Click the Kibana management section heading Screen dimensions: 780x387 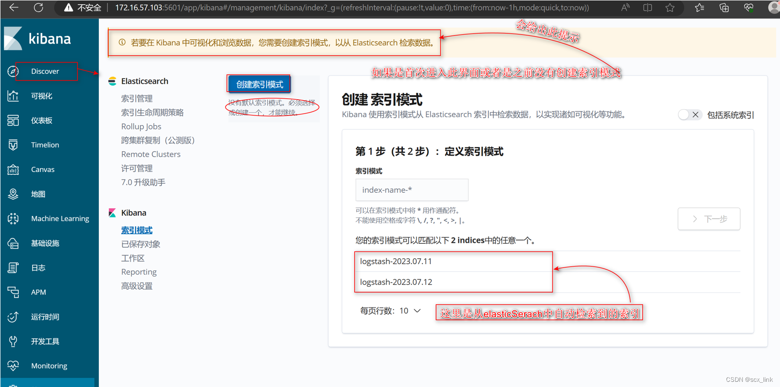tap(133, 213)
